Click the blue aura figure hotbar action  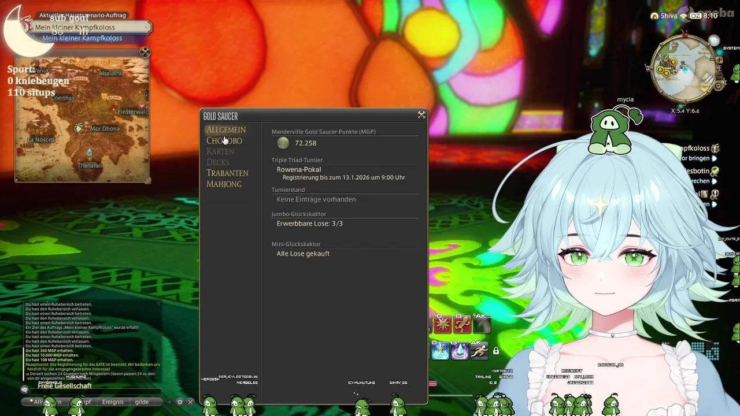point(441,350)
